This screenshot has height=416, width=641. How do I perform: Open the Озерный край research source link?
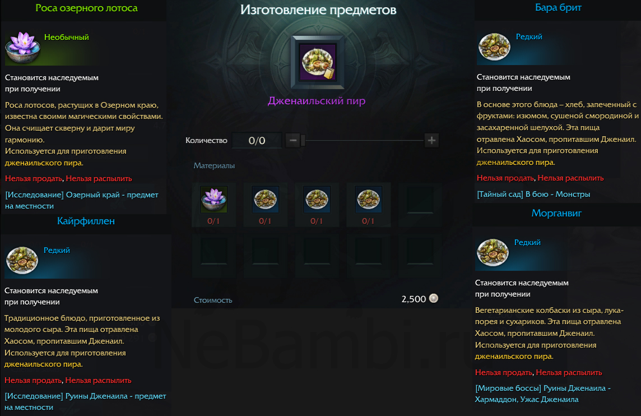82,201
